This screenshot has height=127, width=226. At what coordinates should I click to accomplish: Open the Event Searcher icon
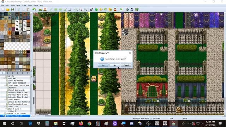106,10
